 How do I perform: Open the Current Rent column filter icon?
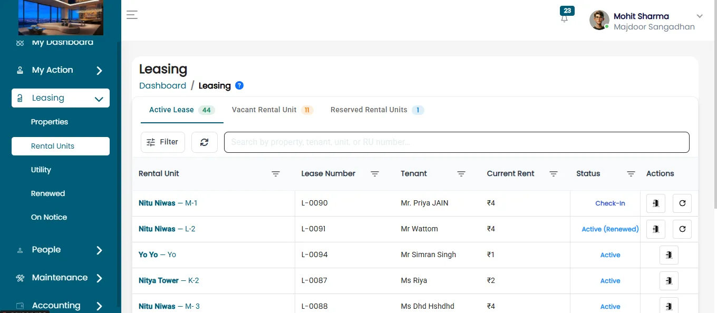click(554, 174)
